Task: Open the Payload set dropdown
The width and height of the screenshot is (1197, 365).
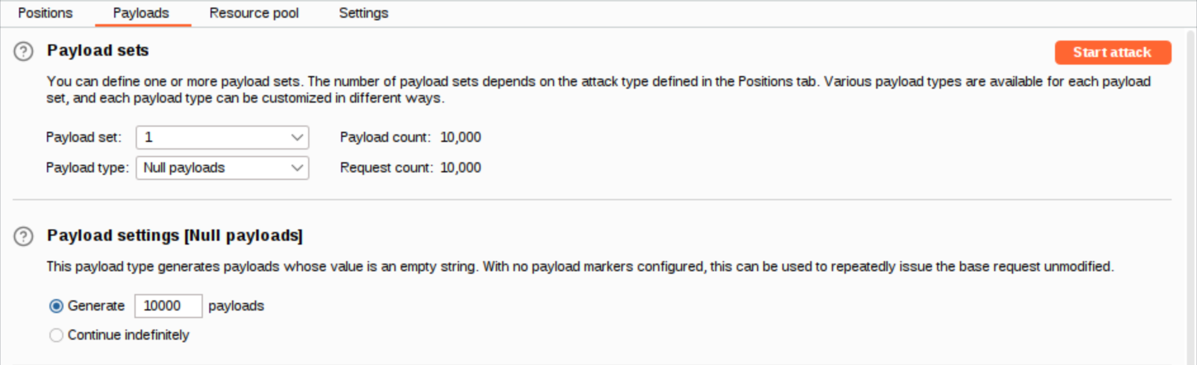Action: tap(223, 138)
